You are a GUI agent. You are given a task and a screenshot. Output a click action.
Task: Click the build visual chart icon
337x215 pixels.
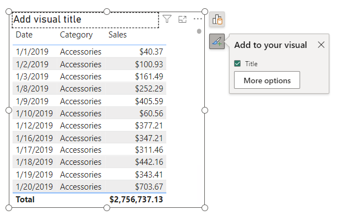pos(217,19)
